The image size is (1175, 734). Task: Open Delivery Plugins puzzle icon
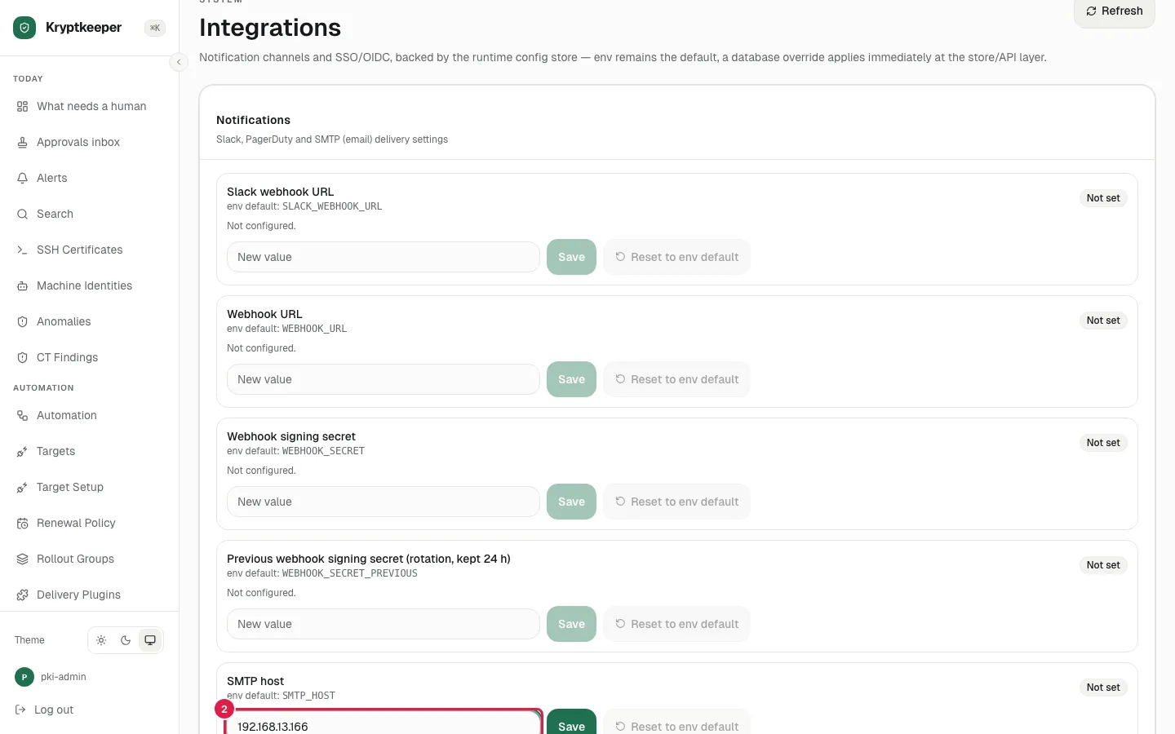click(23, 595)
